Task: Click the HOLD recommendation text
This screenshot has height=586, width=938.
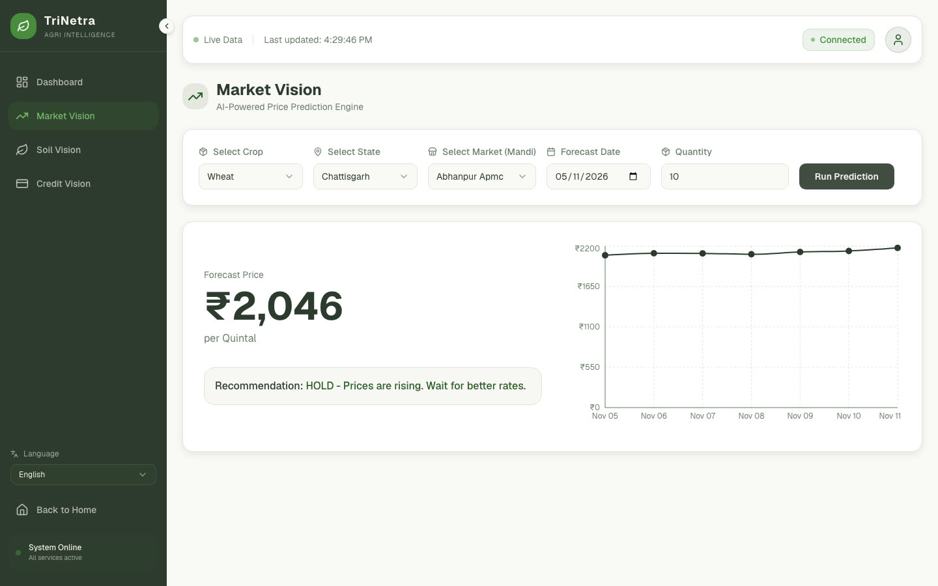Action: [416, 386]
